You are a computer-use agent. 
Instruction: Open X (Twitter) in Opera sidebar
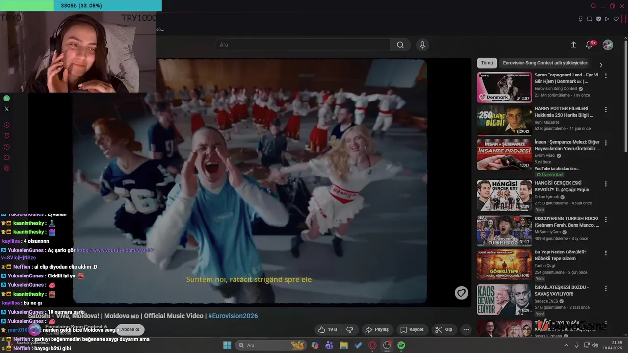(x=6, y=109)
